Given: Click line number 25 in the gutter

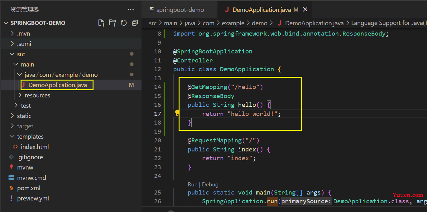Looking at the screenshot, I should click(x=158, y=193).
